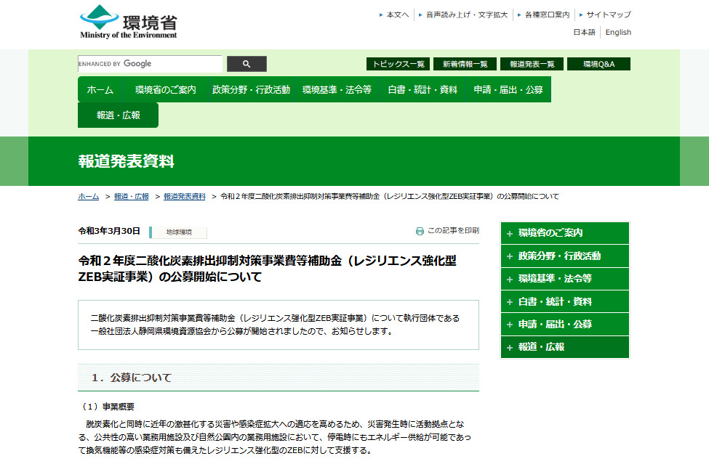Viewport: 709px width, 464px height.
Task: Go to 報道発表一覧 page
Action: coord(532,64)
